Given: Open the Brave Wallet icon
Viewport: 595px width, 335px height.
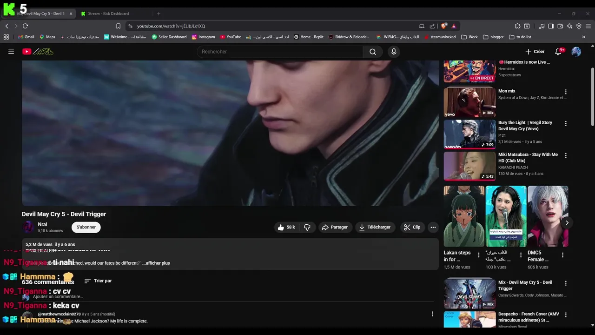Looking at the screenshot, I should click(560, 26).
